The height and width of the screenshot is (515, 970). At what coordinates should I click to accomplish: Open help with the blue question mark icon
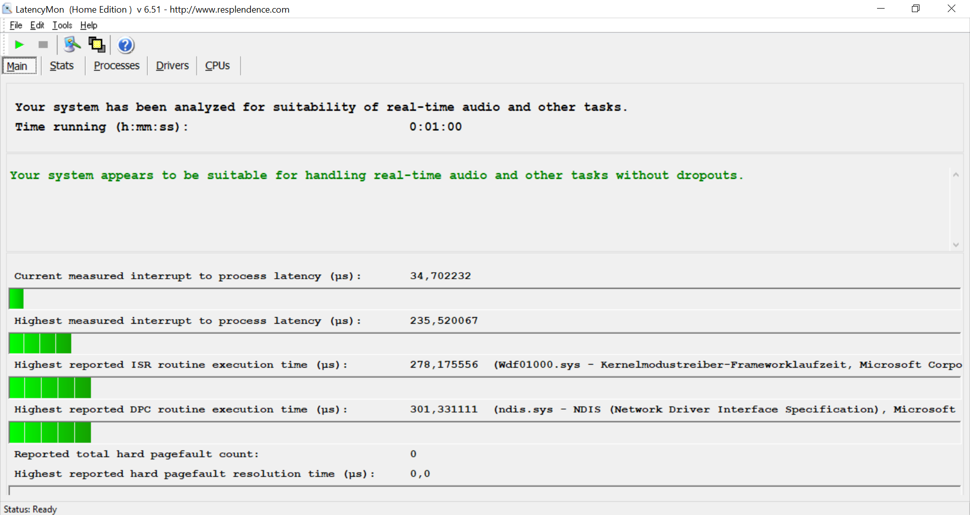click(126, 45)
